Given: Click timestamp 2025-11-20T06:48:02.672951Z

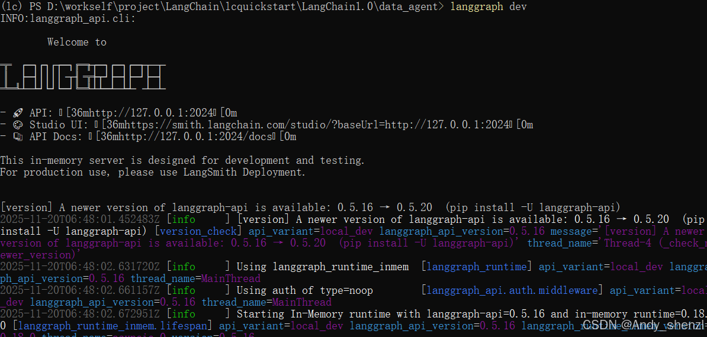Looking at the screenshot, I should tap(80, 313).
